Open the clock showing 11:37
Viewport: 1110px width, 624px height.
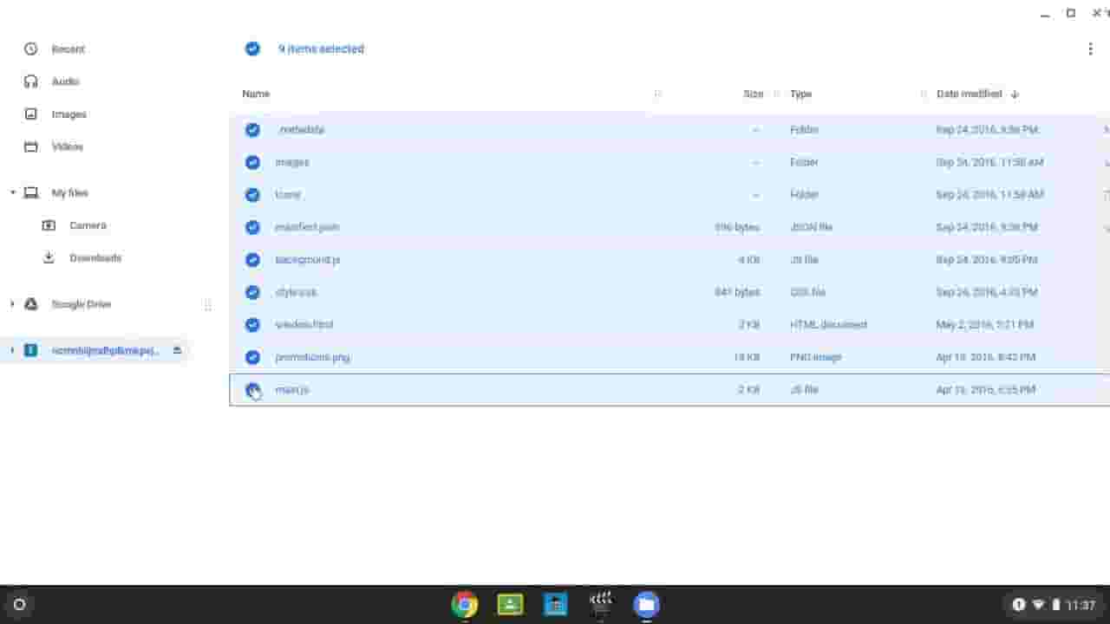click(x=1081, y=605)
